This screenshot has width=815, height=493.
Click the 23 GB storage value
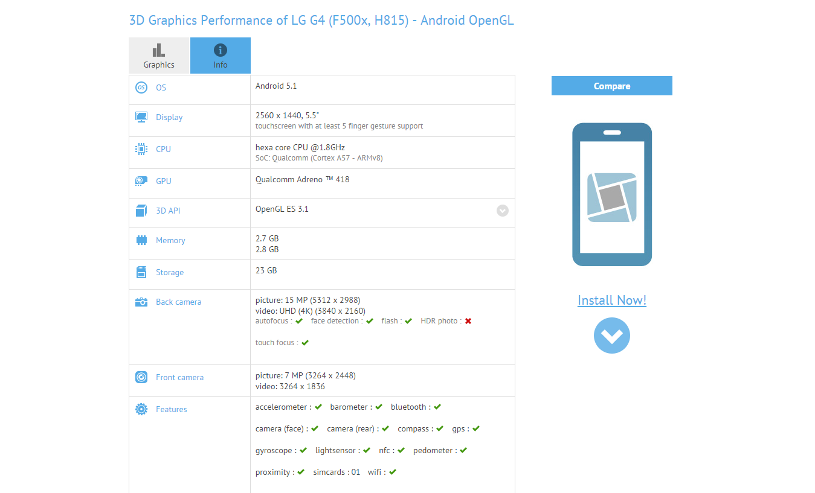(266, 270)
